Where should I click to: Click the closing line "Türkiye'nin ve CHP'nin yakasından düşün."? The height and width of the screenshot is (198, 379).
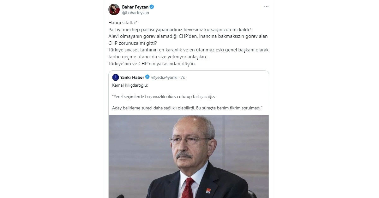[x=152, y=63]
